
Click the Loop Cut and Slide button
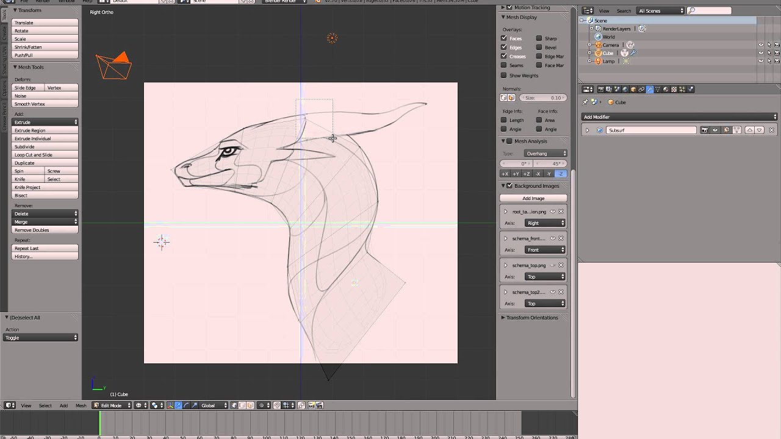[x=45, y=155]
